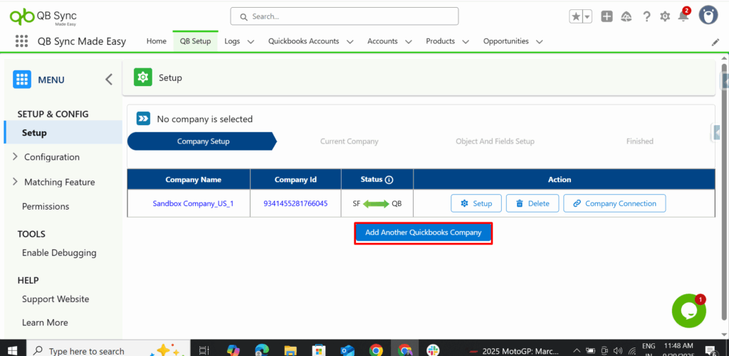Open the Quickbooks Accounts tab
Screen dimensions: 729x356
[303, 41]
